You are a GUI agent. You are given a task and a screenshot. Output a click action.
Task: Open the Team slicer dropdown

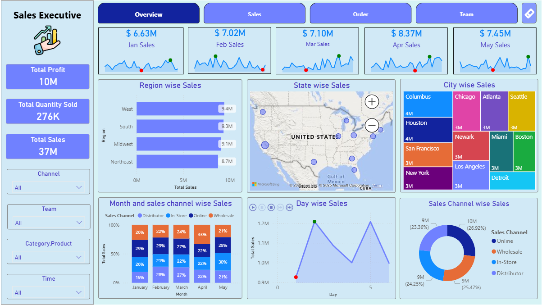click(48, 223)
